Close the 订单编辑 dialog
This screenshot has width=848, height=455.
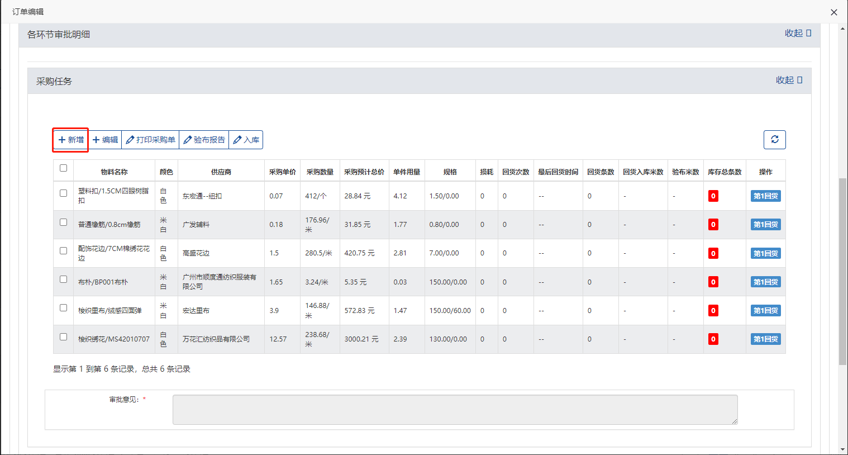click(x=833, y=12)
